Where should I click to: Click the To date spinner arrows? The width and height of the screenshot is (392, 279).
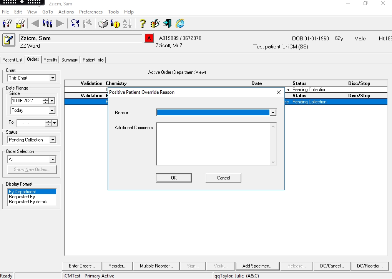(48, 123)
